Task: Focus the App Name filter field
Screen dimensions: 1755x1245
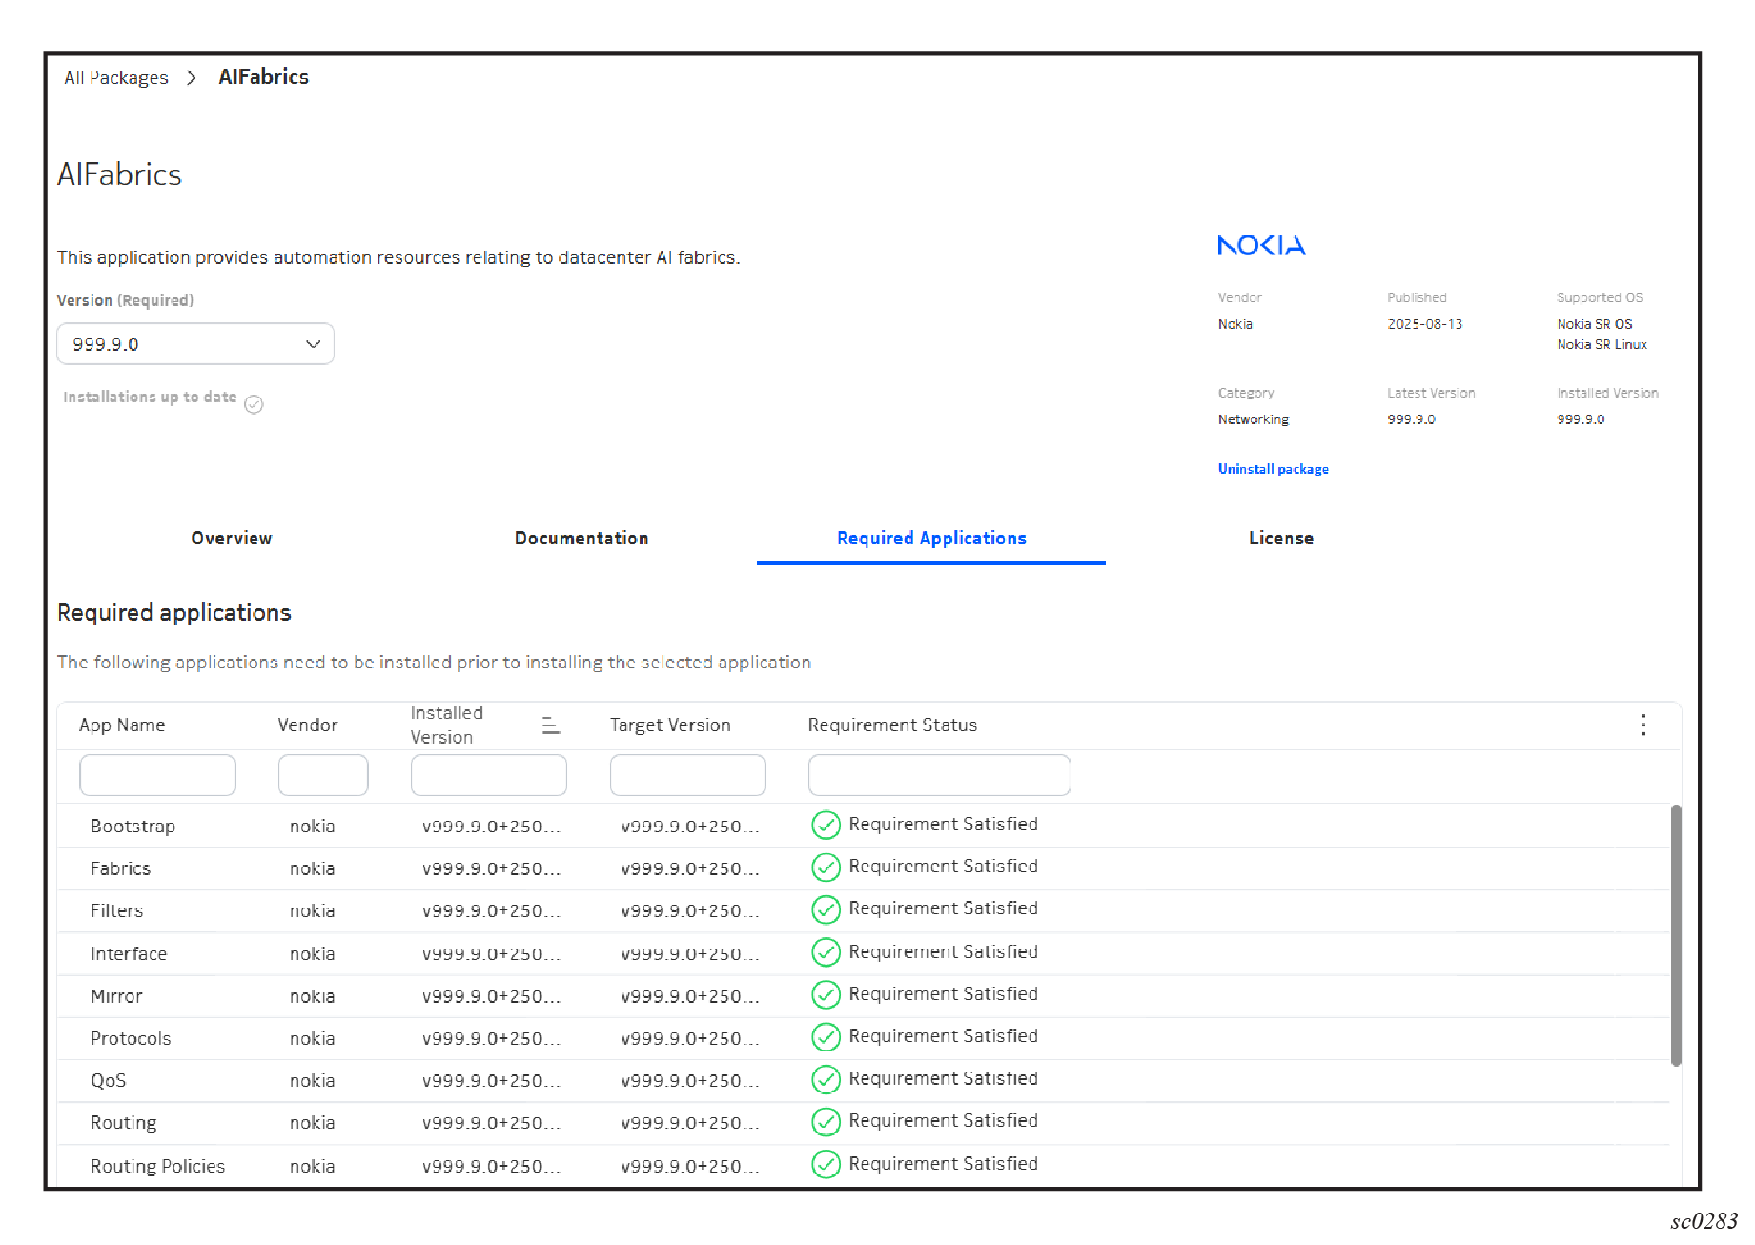Action: [x=157, y=775]
